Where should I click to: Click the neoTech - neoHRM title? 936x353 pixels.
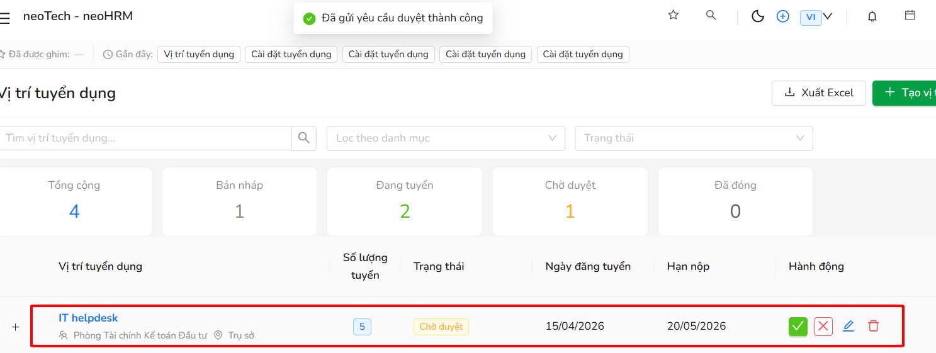(78, 16)
